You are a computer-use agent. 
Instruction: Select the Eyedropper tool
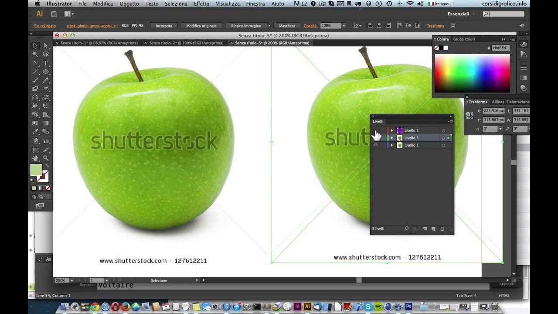point(35,132)
